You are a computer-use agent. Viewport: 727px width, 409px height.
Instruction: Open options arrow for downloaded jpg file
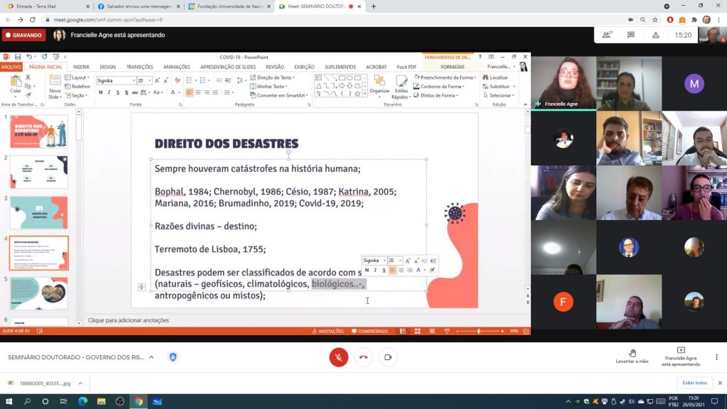point(81,383)
